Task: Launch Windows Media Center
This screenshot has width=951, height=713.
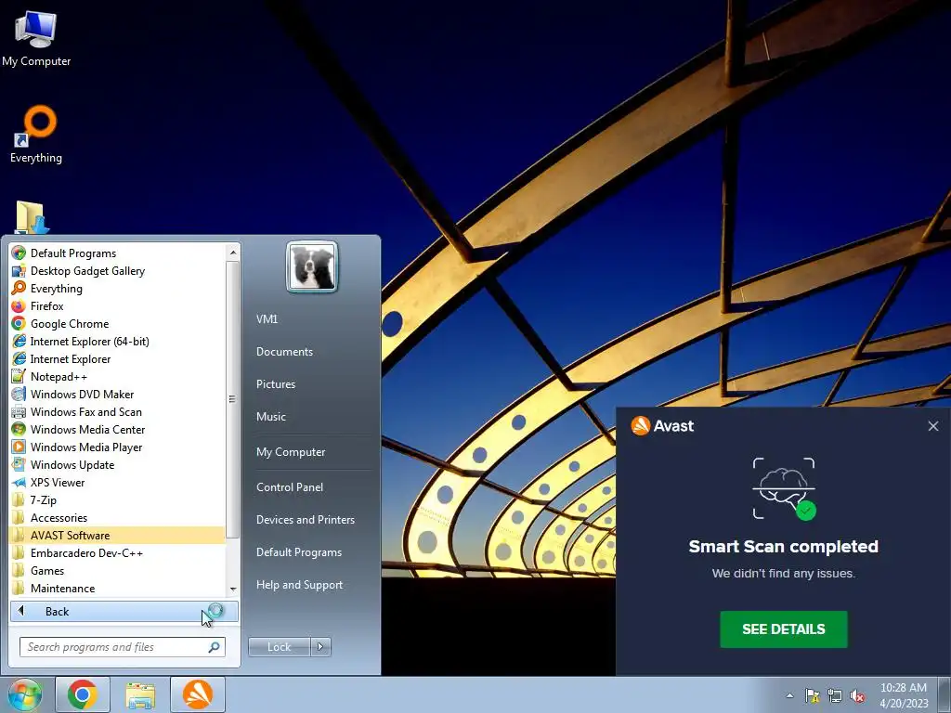Action: point(118,429)
